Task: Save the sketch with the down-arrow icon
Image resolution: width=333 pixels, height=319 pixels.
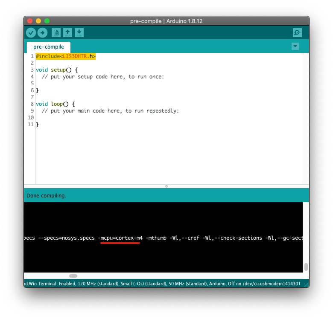Action: [x=79, y=33]
